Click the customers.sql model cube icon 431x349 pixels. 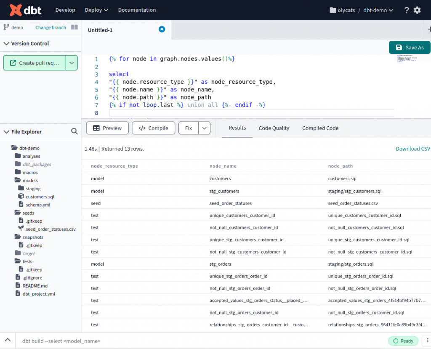21,196
